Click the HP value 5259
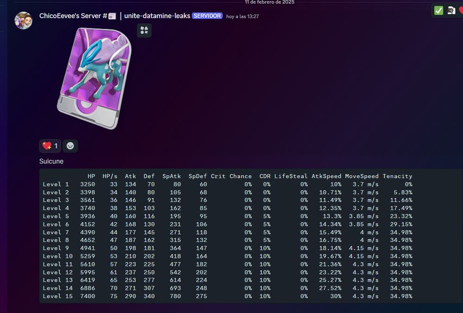This screenshot has width=463, height=313. pos(88,256)
